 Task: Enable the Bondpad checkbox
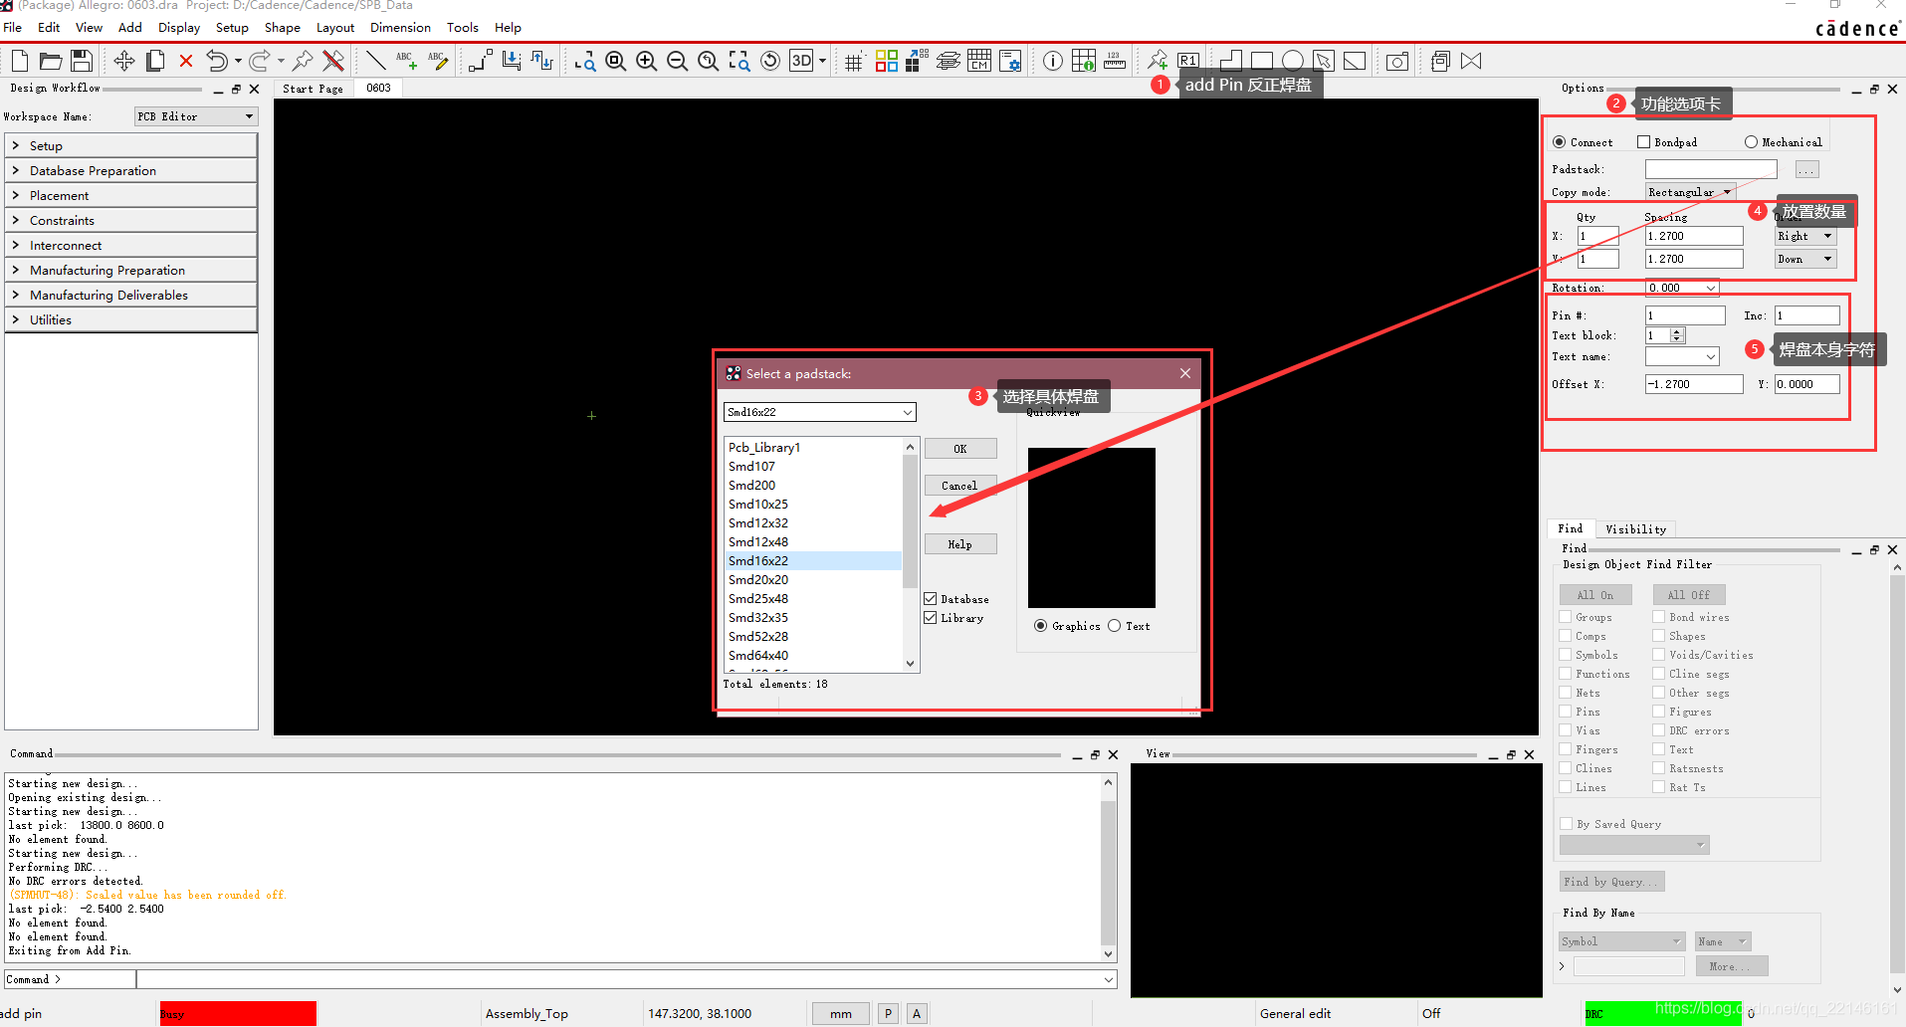coord(1644,142)
